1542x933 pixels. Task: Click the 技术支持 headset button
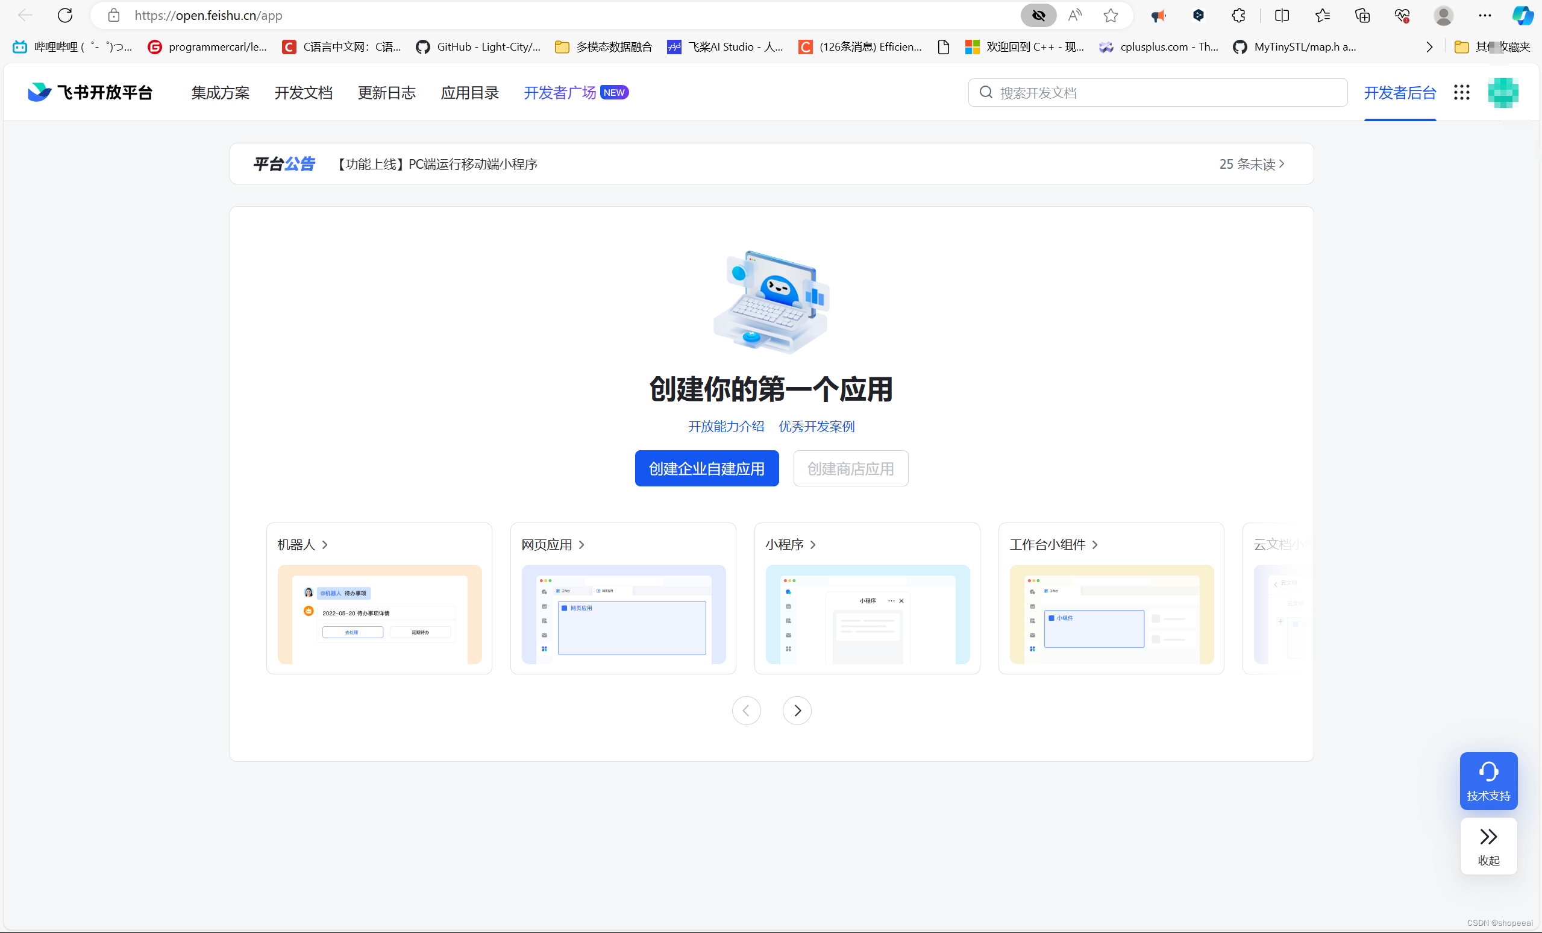[x=1488, y=781]
